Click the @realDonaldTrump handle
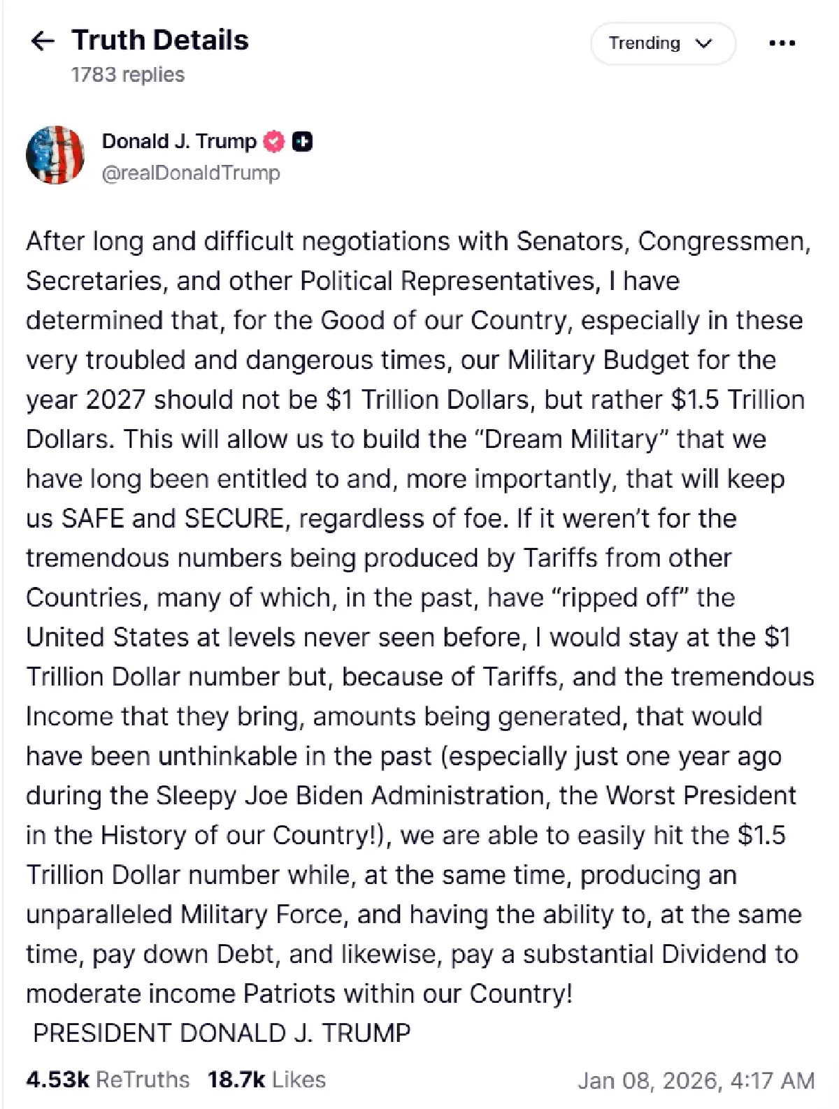This screenshot has height=1109, width=839. pos(191,173)
